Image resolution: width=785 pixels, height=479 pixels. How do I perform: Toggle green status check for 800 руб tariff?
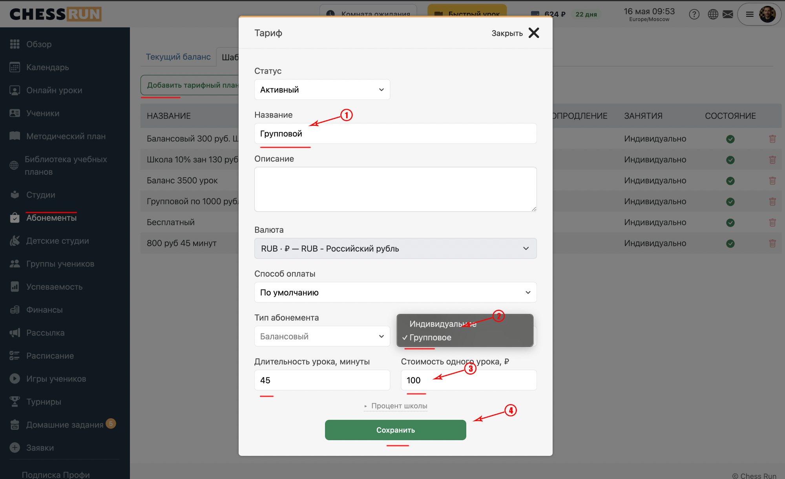tap(730, 243)
